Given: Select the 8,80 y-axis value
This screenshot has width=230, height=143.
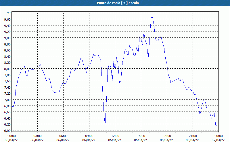Looking at the screenshot, I should click(7, 44).
